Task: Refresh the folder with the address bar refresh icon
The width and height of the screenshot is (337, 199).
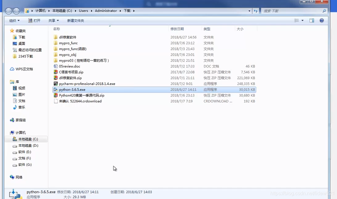Action: (256, 11)
